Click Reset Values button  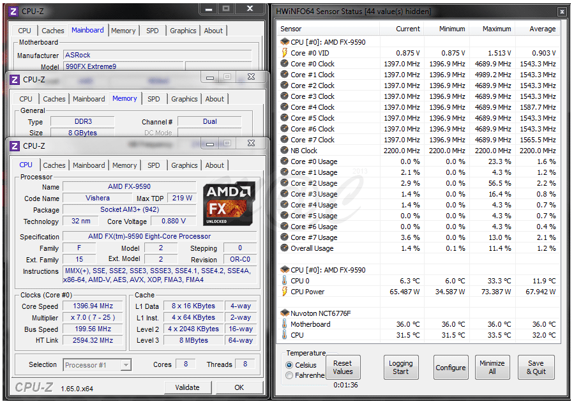coord(343,367)
